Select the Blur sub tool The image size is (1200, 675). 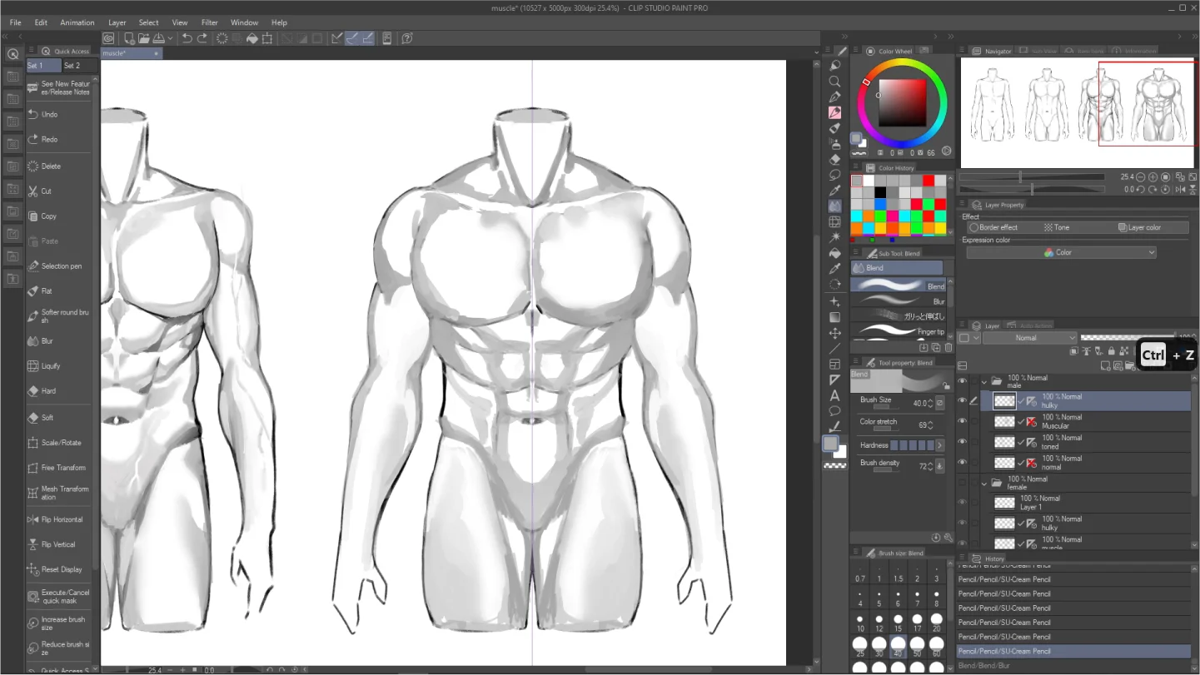pyautogui.click(x=899, y=300)
